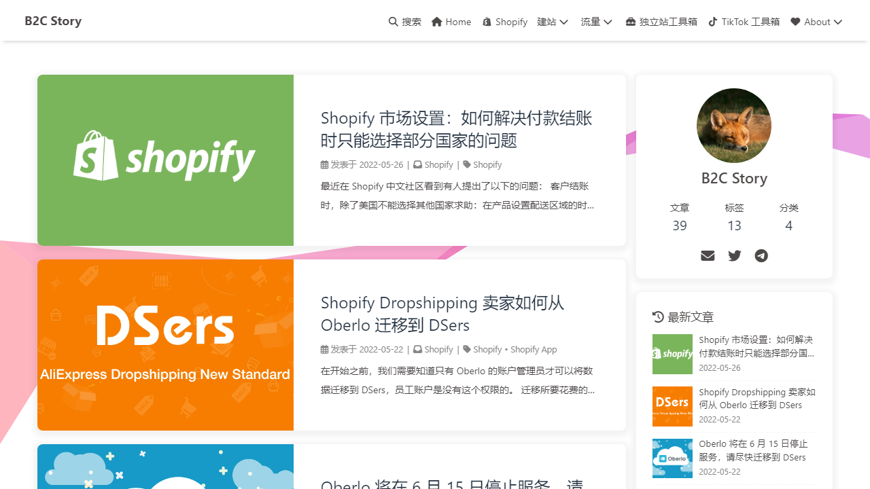Open the 搜索 search link
This screenshot has width=870, height=489.
pyautogui.click(x=405, y=22)
